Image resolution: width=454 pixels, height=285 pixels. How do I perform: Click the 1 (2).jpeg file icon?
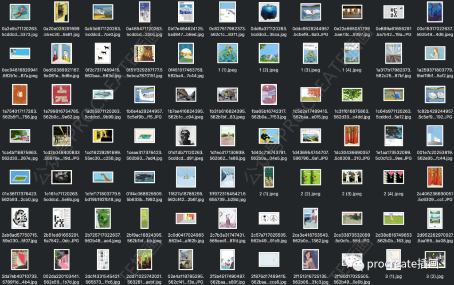pos(269,54)
